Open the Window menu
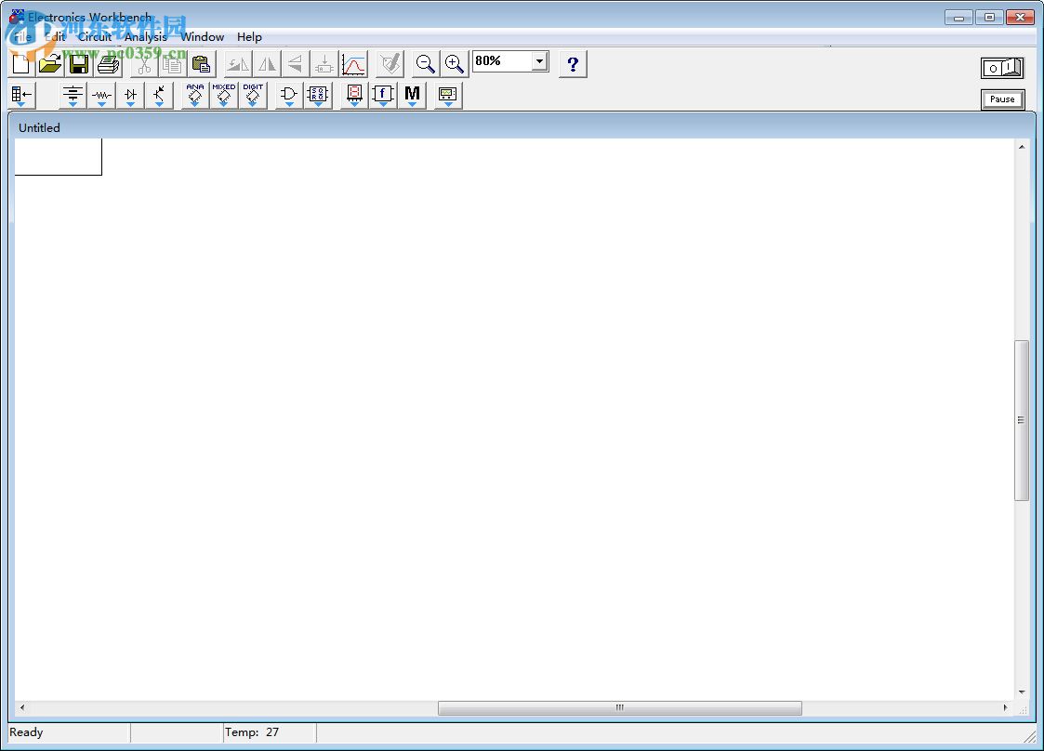Image resolution: width=1044 pixels, height=751 pixels. 203,37
